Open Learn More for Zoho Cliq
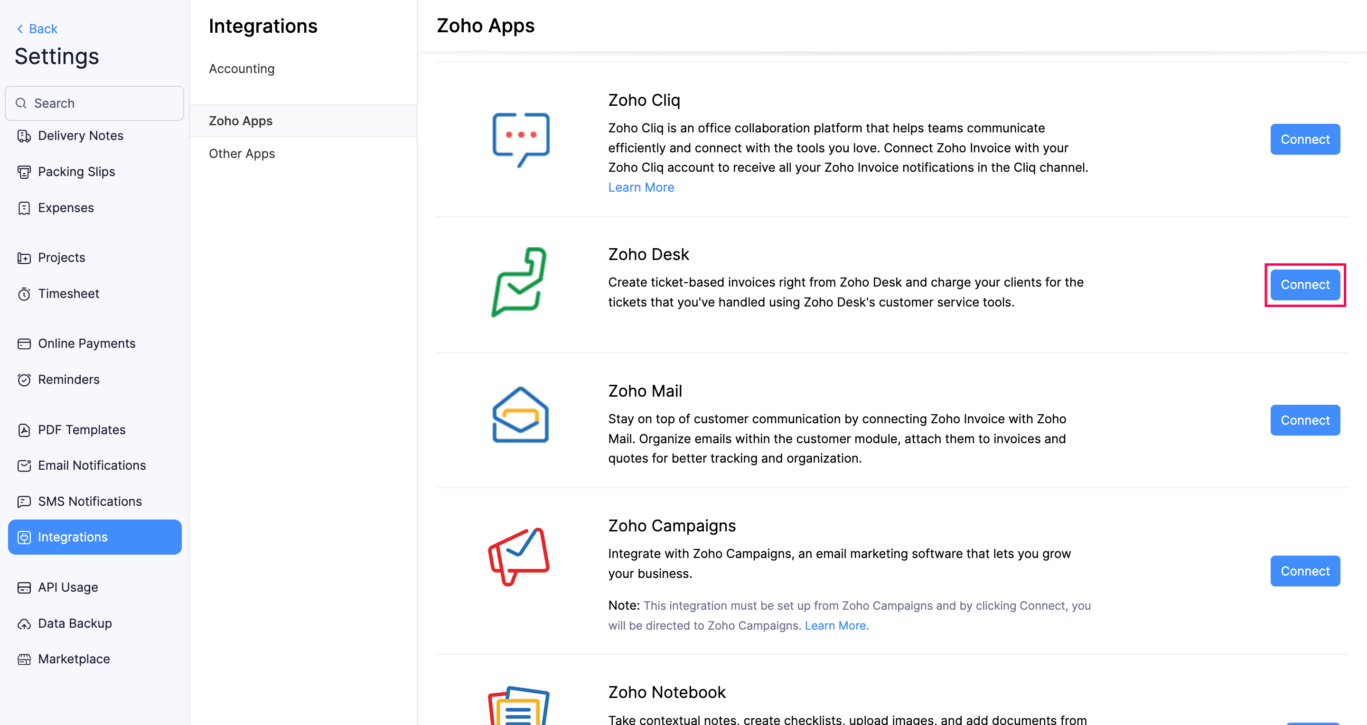This screenshot has width=1367, height=725. click(641, 187)
